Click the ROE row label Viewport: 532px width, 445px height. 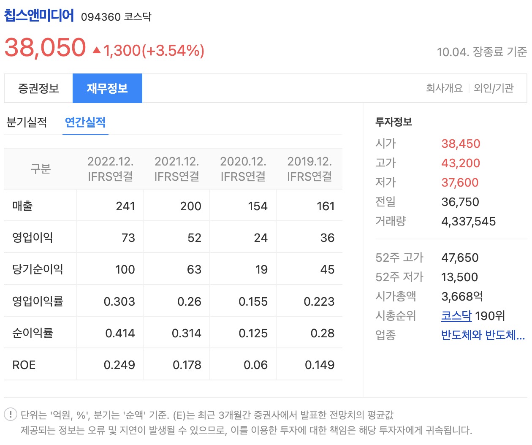24,365
